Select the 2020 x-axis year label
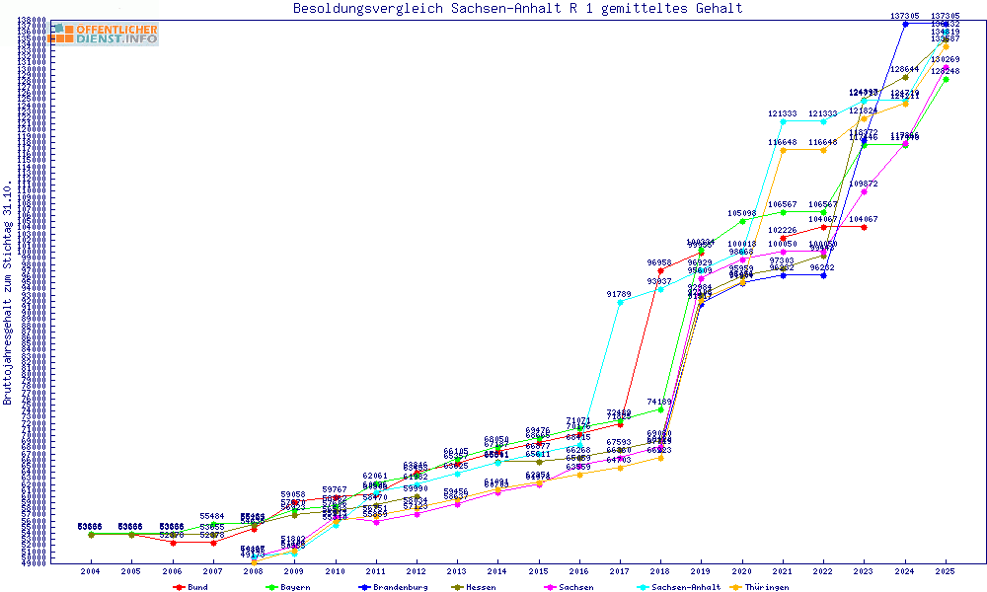Screen dimensions: 987x592 (x=742, y=571)
